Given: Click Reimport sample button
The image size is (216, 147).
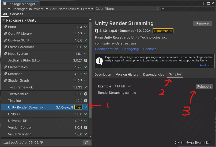Looking at the screenshot, I should [x=204, y=87].
